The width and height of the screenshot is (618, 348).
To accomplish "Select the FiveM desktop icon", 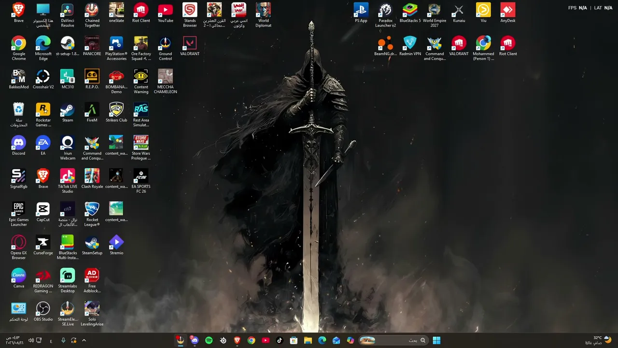I will pyautogui.click(x=92, y=113).
